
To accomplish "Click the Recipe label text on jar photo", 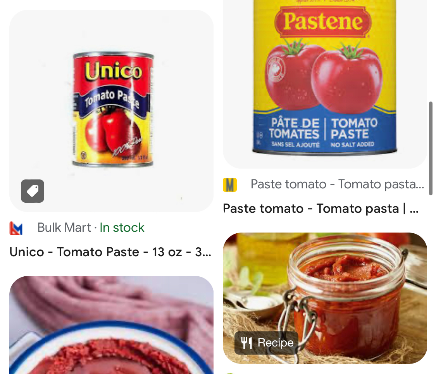I will pyautogui.click(x=276, y=343).
